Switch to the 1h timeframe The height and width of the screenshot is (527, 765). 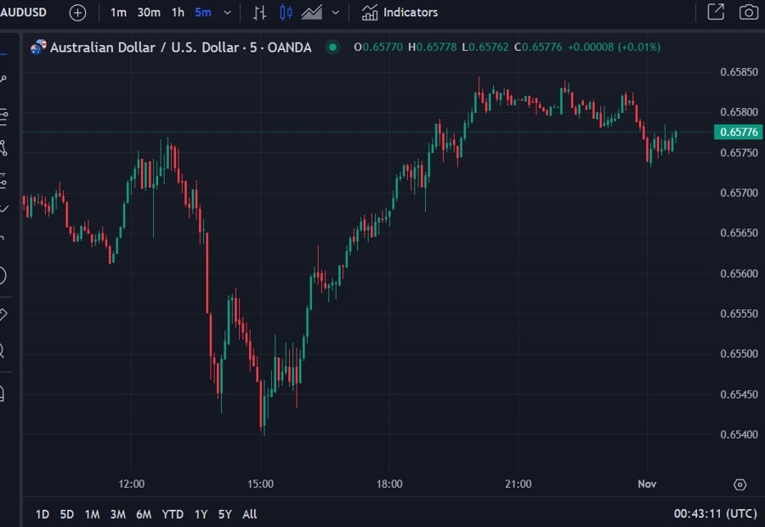click(178, 12)
